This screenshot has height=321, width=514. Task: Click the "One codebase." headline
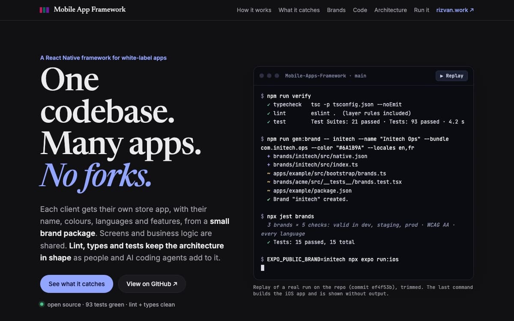click(x=108, y=96)
